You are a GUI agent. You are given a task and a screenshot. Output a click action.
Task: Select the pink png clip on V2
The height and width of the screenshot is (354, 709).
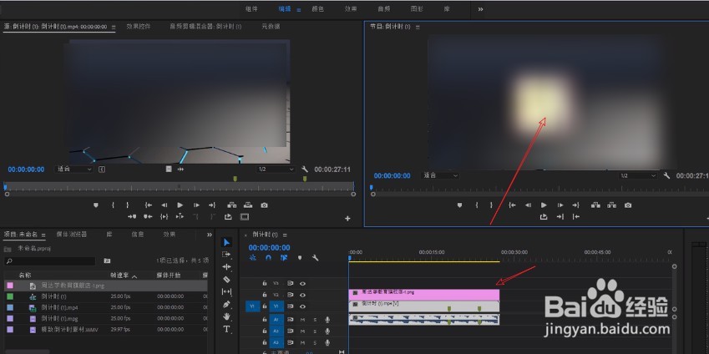pyautogui.click(x=423, y=295)
